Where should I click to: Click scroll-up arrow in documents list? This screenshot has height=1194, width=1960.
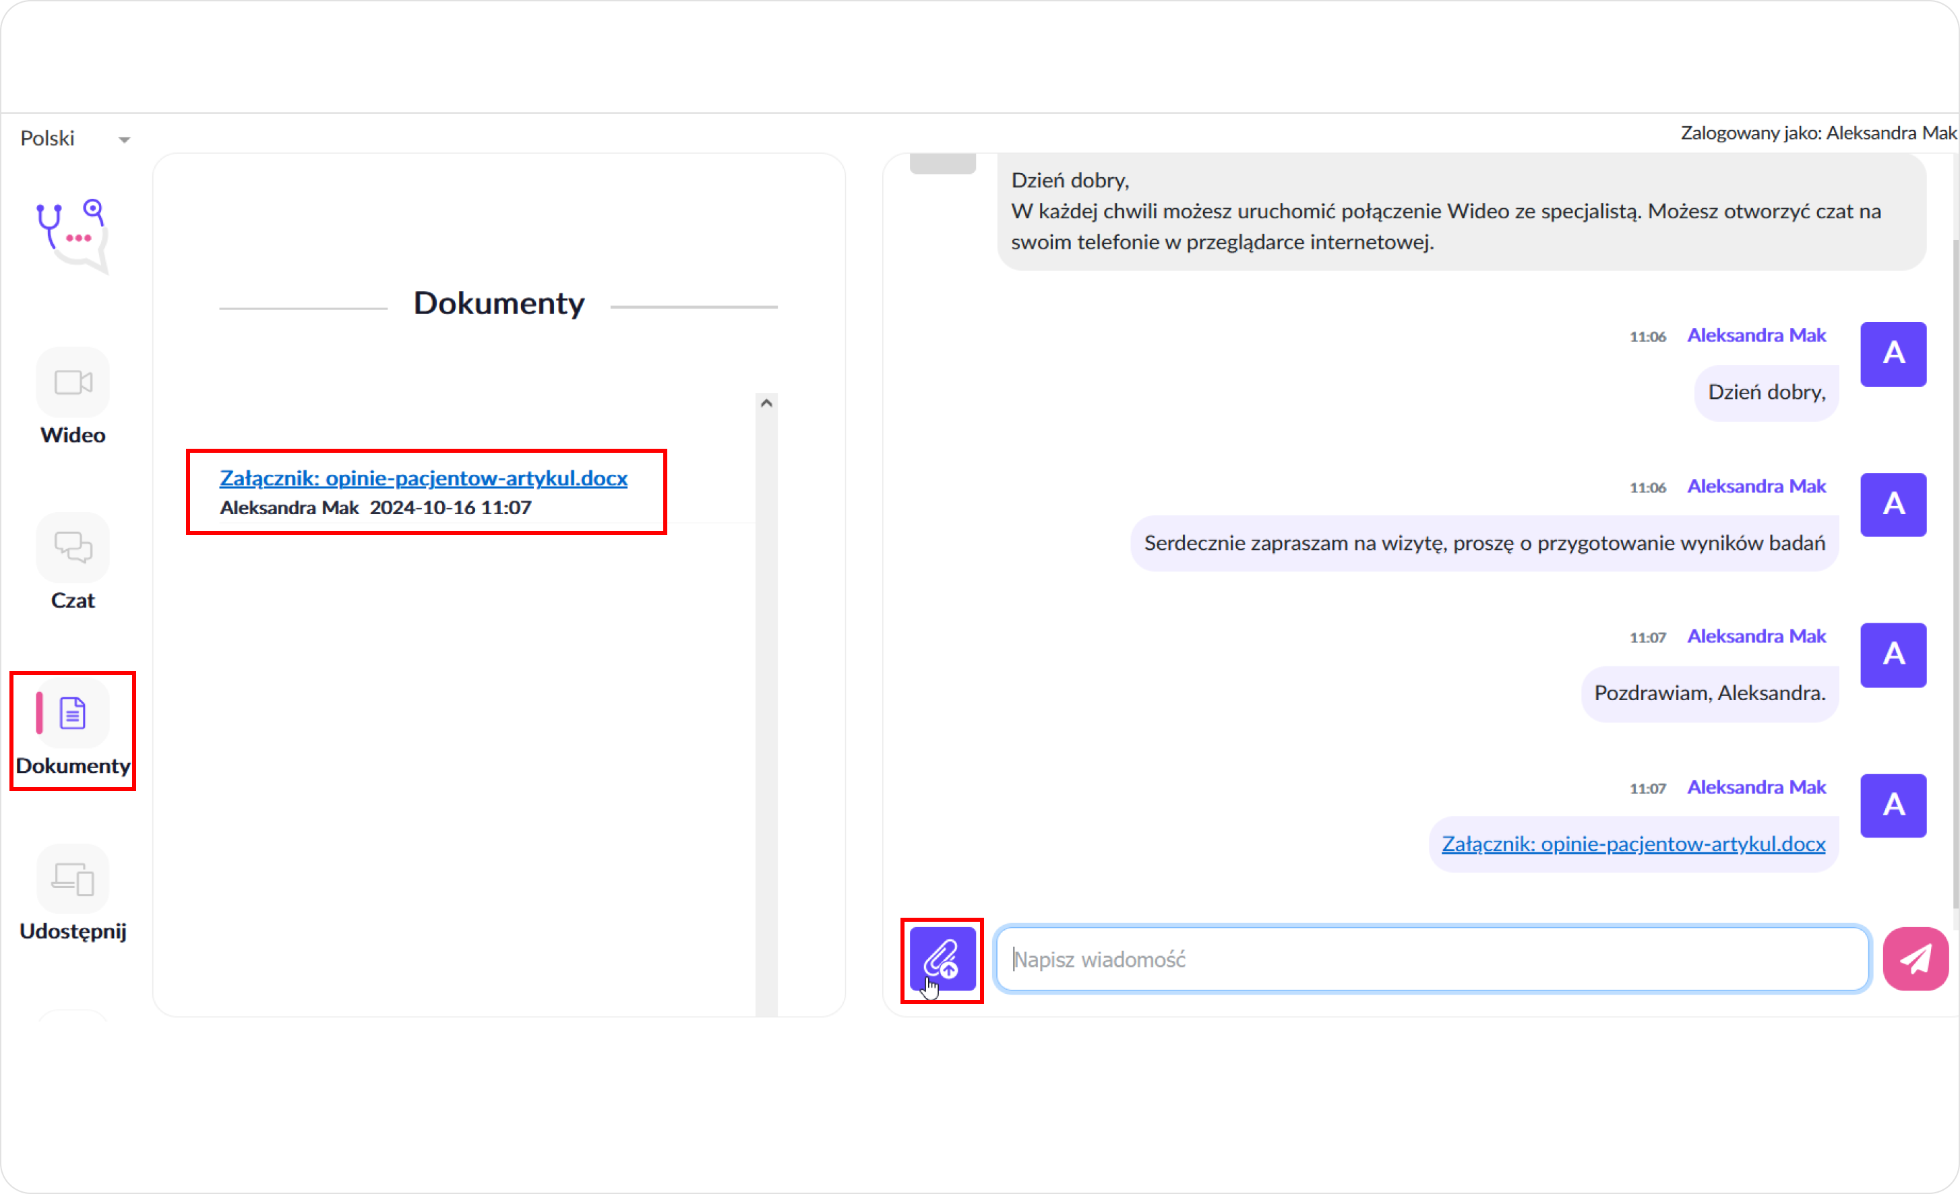click(766, 404)
